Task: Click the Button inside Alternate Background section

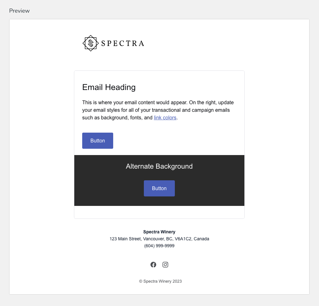Action: point(159,188)
